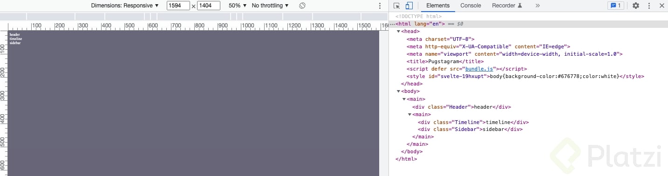Select the X-UA-Compatible meta node
The height and width of the screenshot is (176, 668).
(x=488, y=46)
